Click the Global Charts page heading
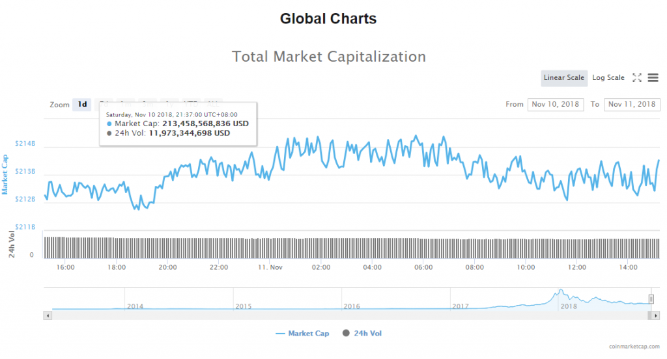Viewport: 667px width, 359px height. [x=328, y=19]
